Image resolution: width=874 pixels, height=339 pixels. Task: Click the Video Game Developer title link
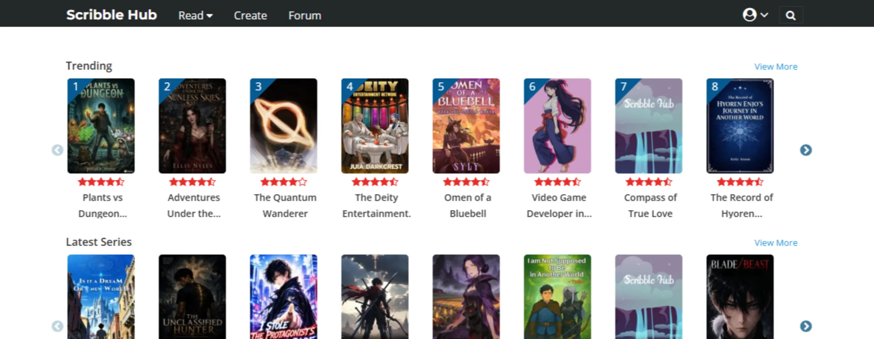pyautogui.click(x=559, y=205)
